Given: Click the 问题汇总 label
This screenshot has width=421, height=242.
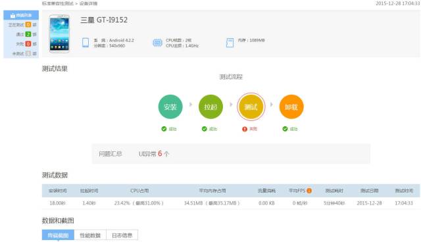Looking at the screenshot, I should click(x=110, y=154).
